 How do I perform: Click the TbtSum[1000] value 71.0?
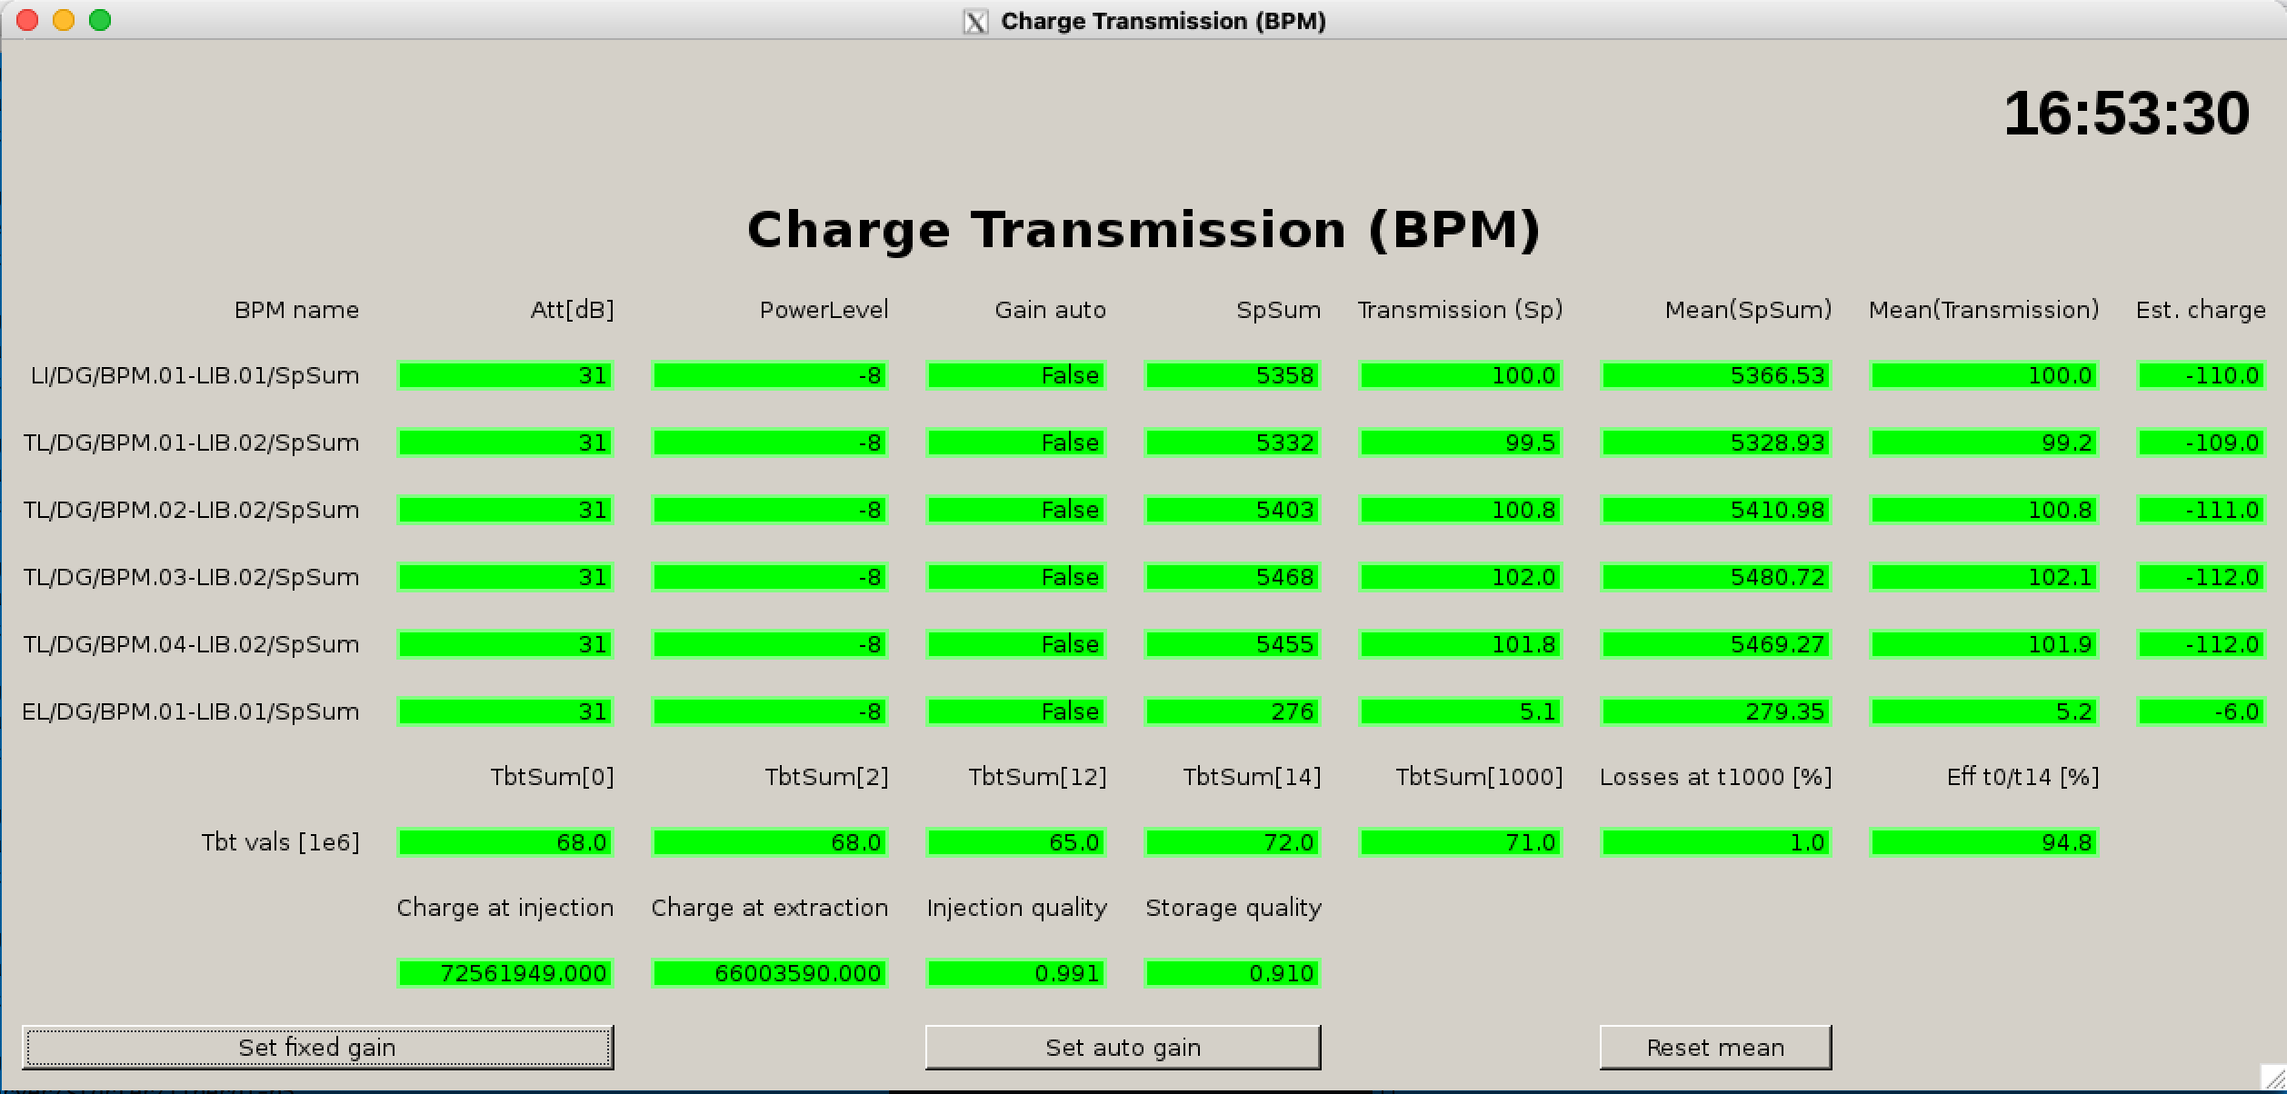[x=1460, y=842]
